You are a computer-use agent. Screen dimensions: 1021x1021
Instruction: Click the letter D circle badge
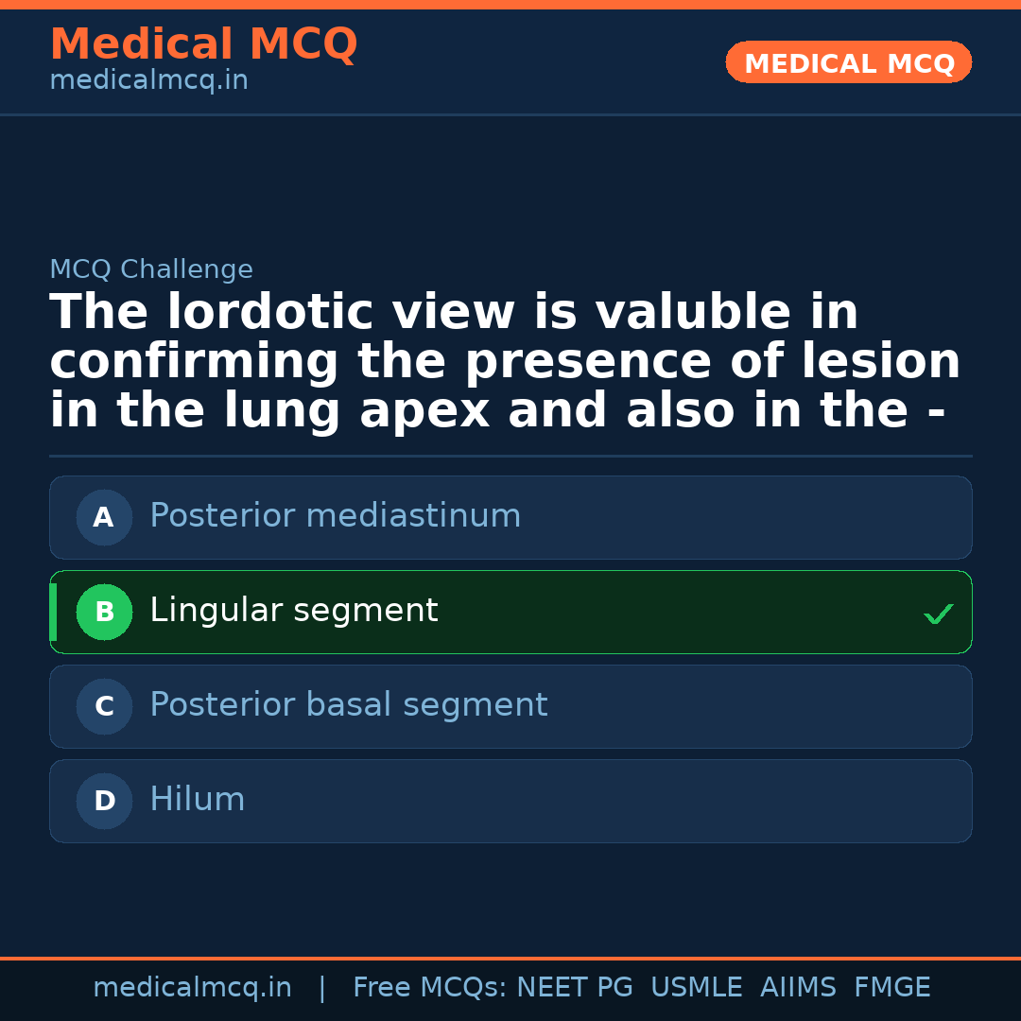point(104,801)
